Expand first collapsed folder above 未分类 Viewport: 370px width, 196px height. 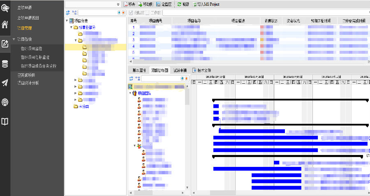point(76,80)
